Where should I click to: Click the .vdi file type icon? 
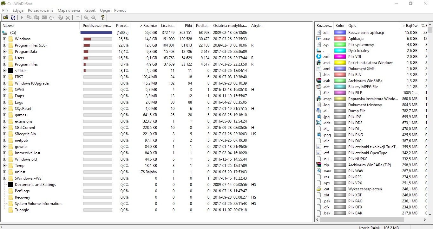point(319,56)
